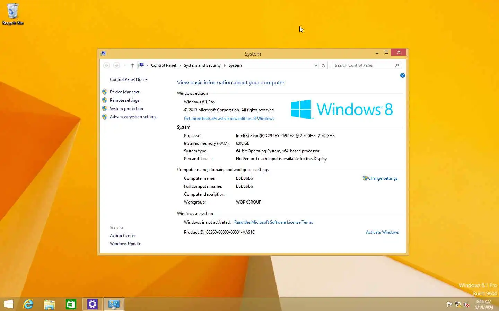The height and width of the screenshot is (311, 499).
Task: Read the Microsoft Software License Terms
Action: point(273,222)
